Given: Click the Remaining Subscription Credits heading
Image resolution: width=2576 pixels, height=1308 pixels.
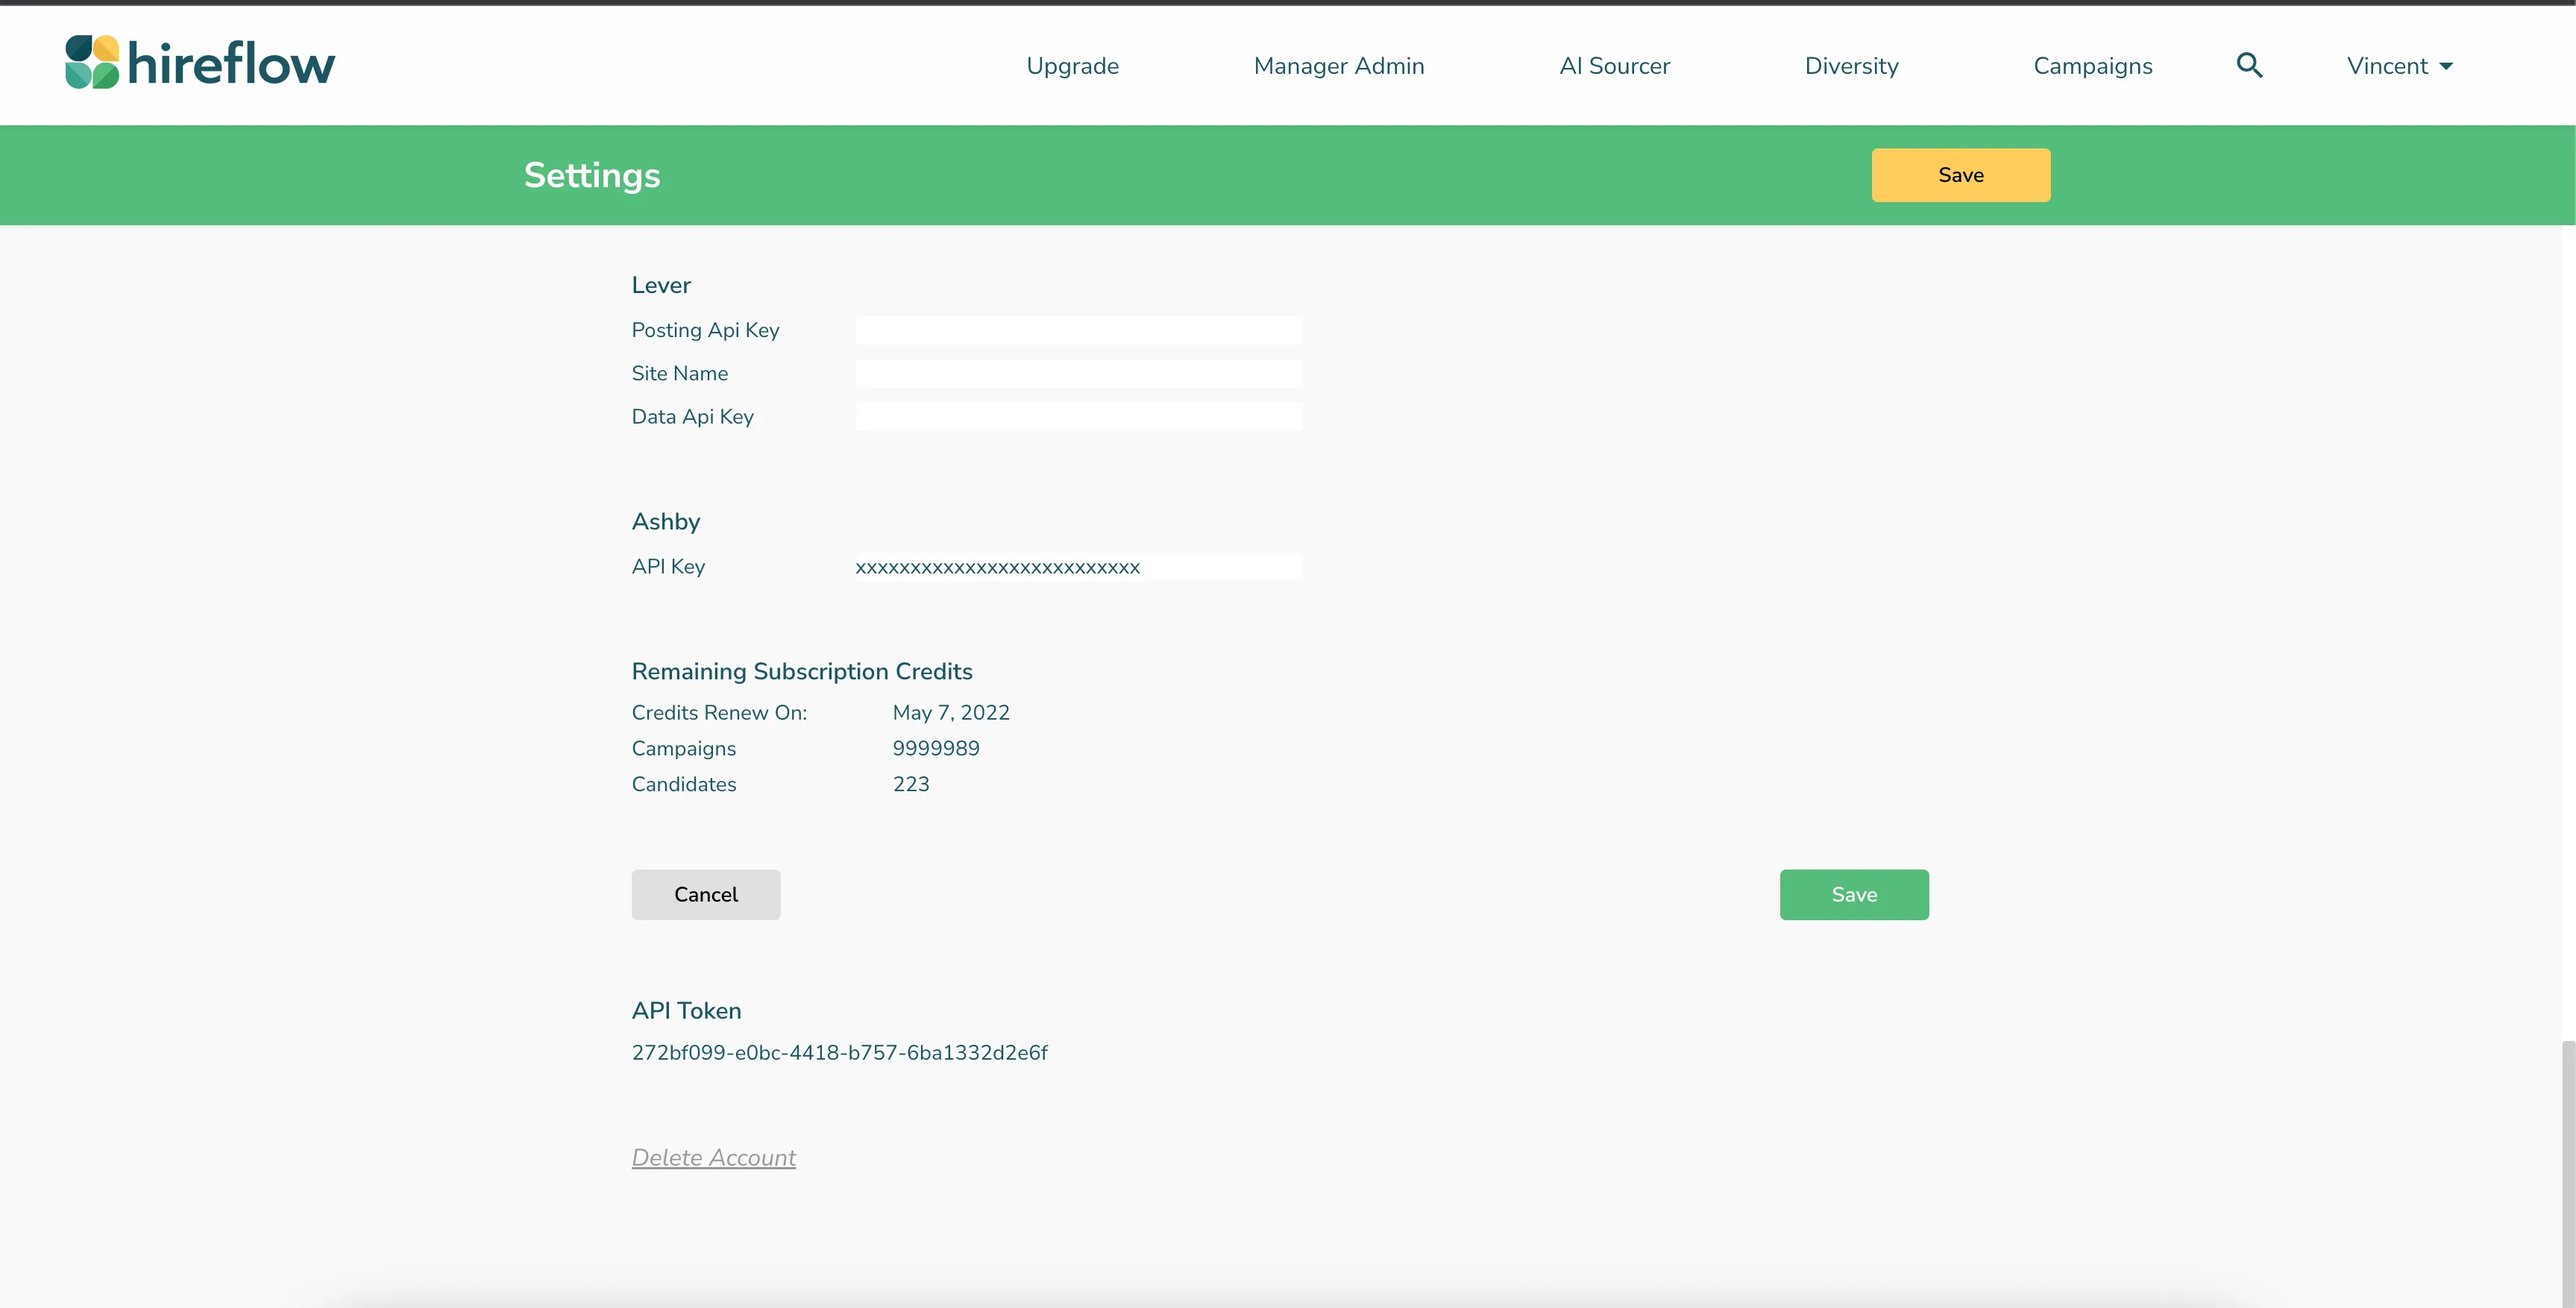Looking at the screenshot, I should click(802, 671).
